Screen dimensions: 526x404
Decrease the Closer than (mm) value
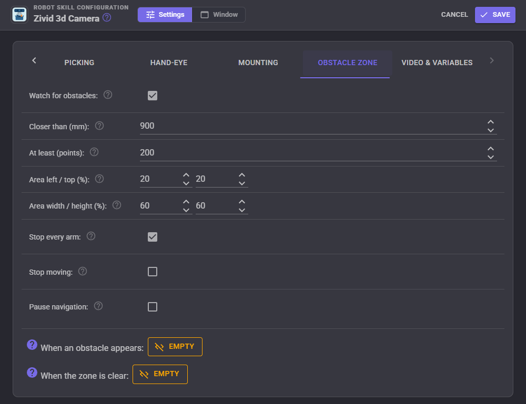point(491,130)
